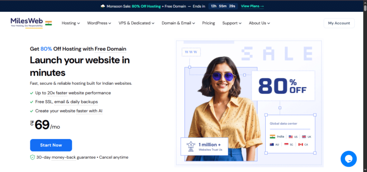The width and height of the screenshot is (367, 172).
Task: Click the CA flag icon
Action: (x=301, y=144)
